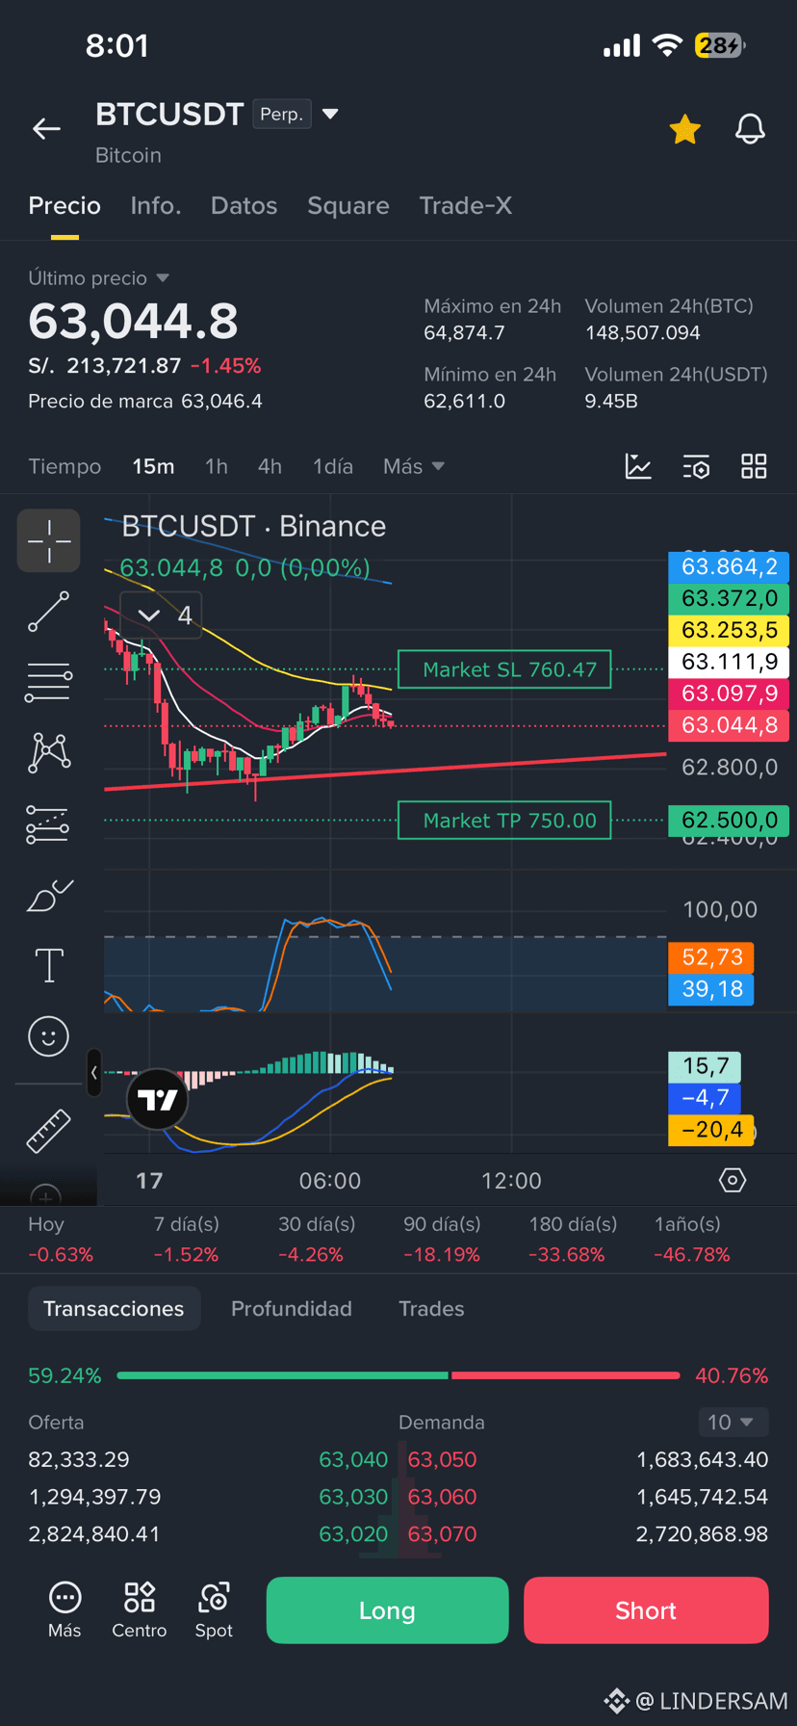Switch to the Trades tab

(x=431, y=1308)
